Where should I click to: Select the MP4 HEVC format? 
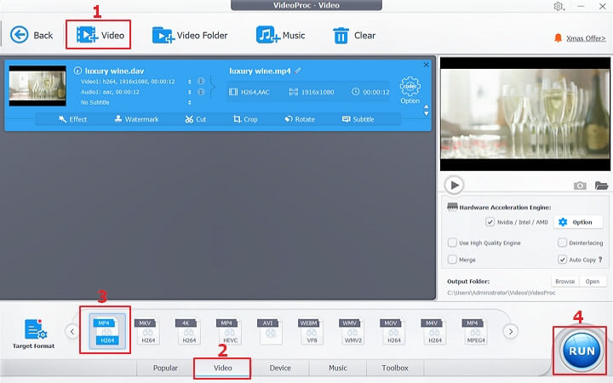pyautogui.click(x=230, y=331)
